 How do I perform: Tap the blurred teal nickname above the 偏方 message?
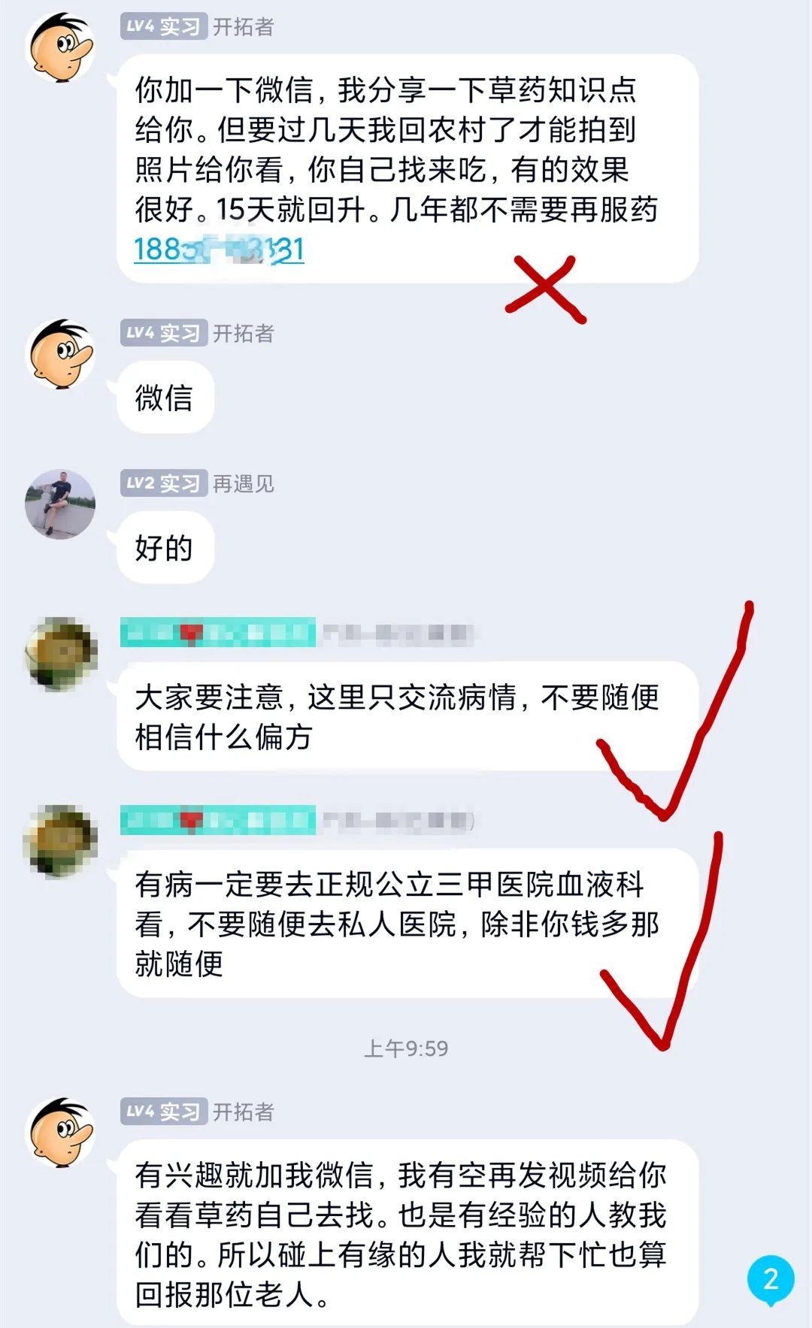(x=218, y=633)
